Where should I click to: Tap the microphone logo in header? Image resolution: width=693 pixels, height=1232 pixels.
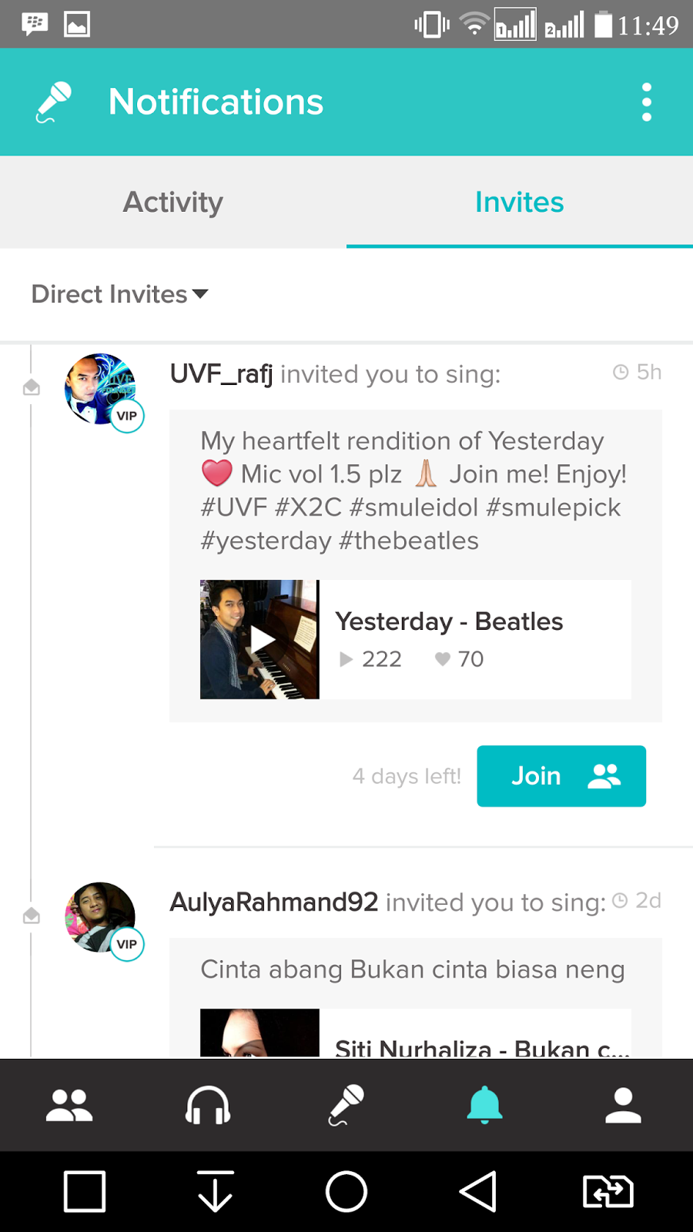click(54, 102)
